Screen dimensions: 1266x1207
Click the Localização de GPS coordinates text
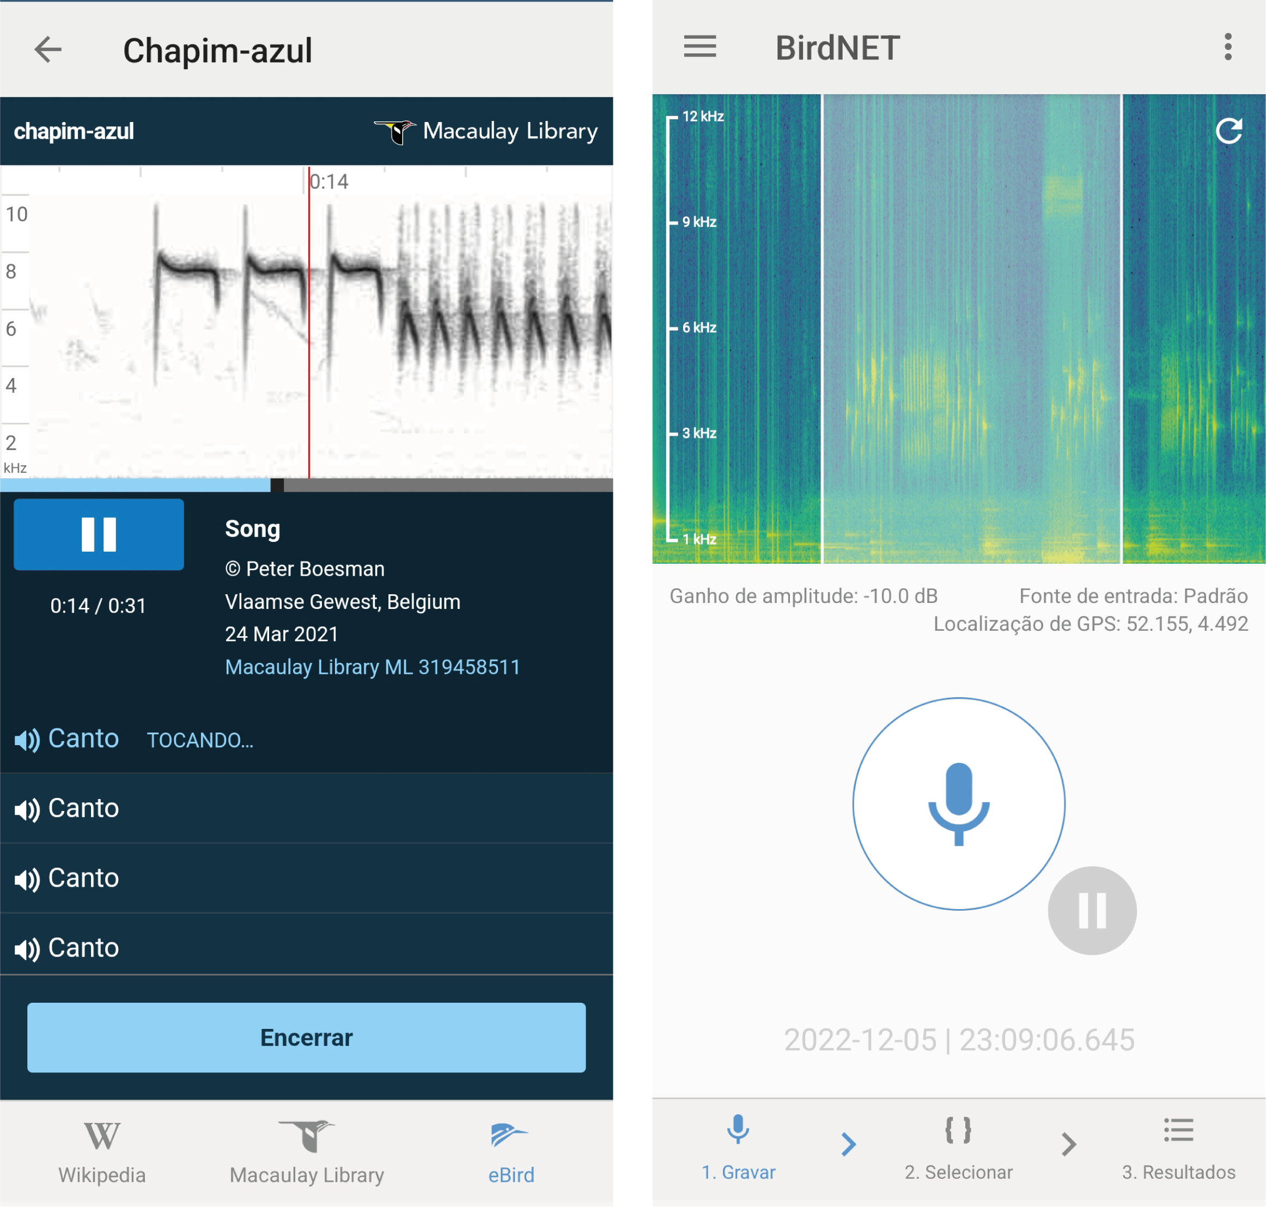tap(1091, 624)
